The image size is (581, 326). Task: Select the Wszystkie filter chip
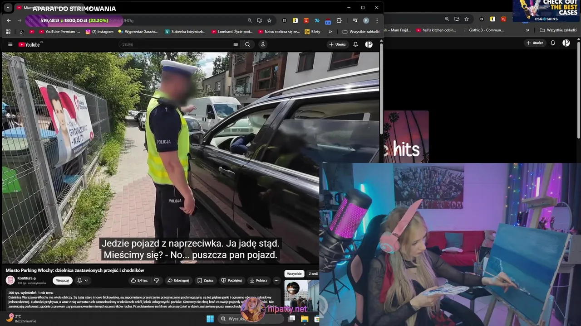click(x=294, y=274)
